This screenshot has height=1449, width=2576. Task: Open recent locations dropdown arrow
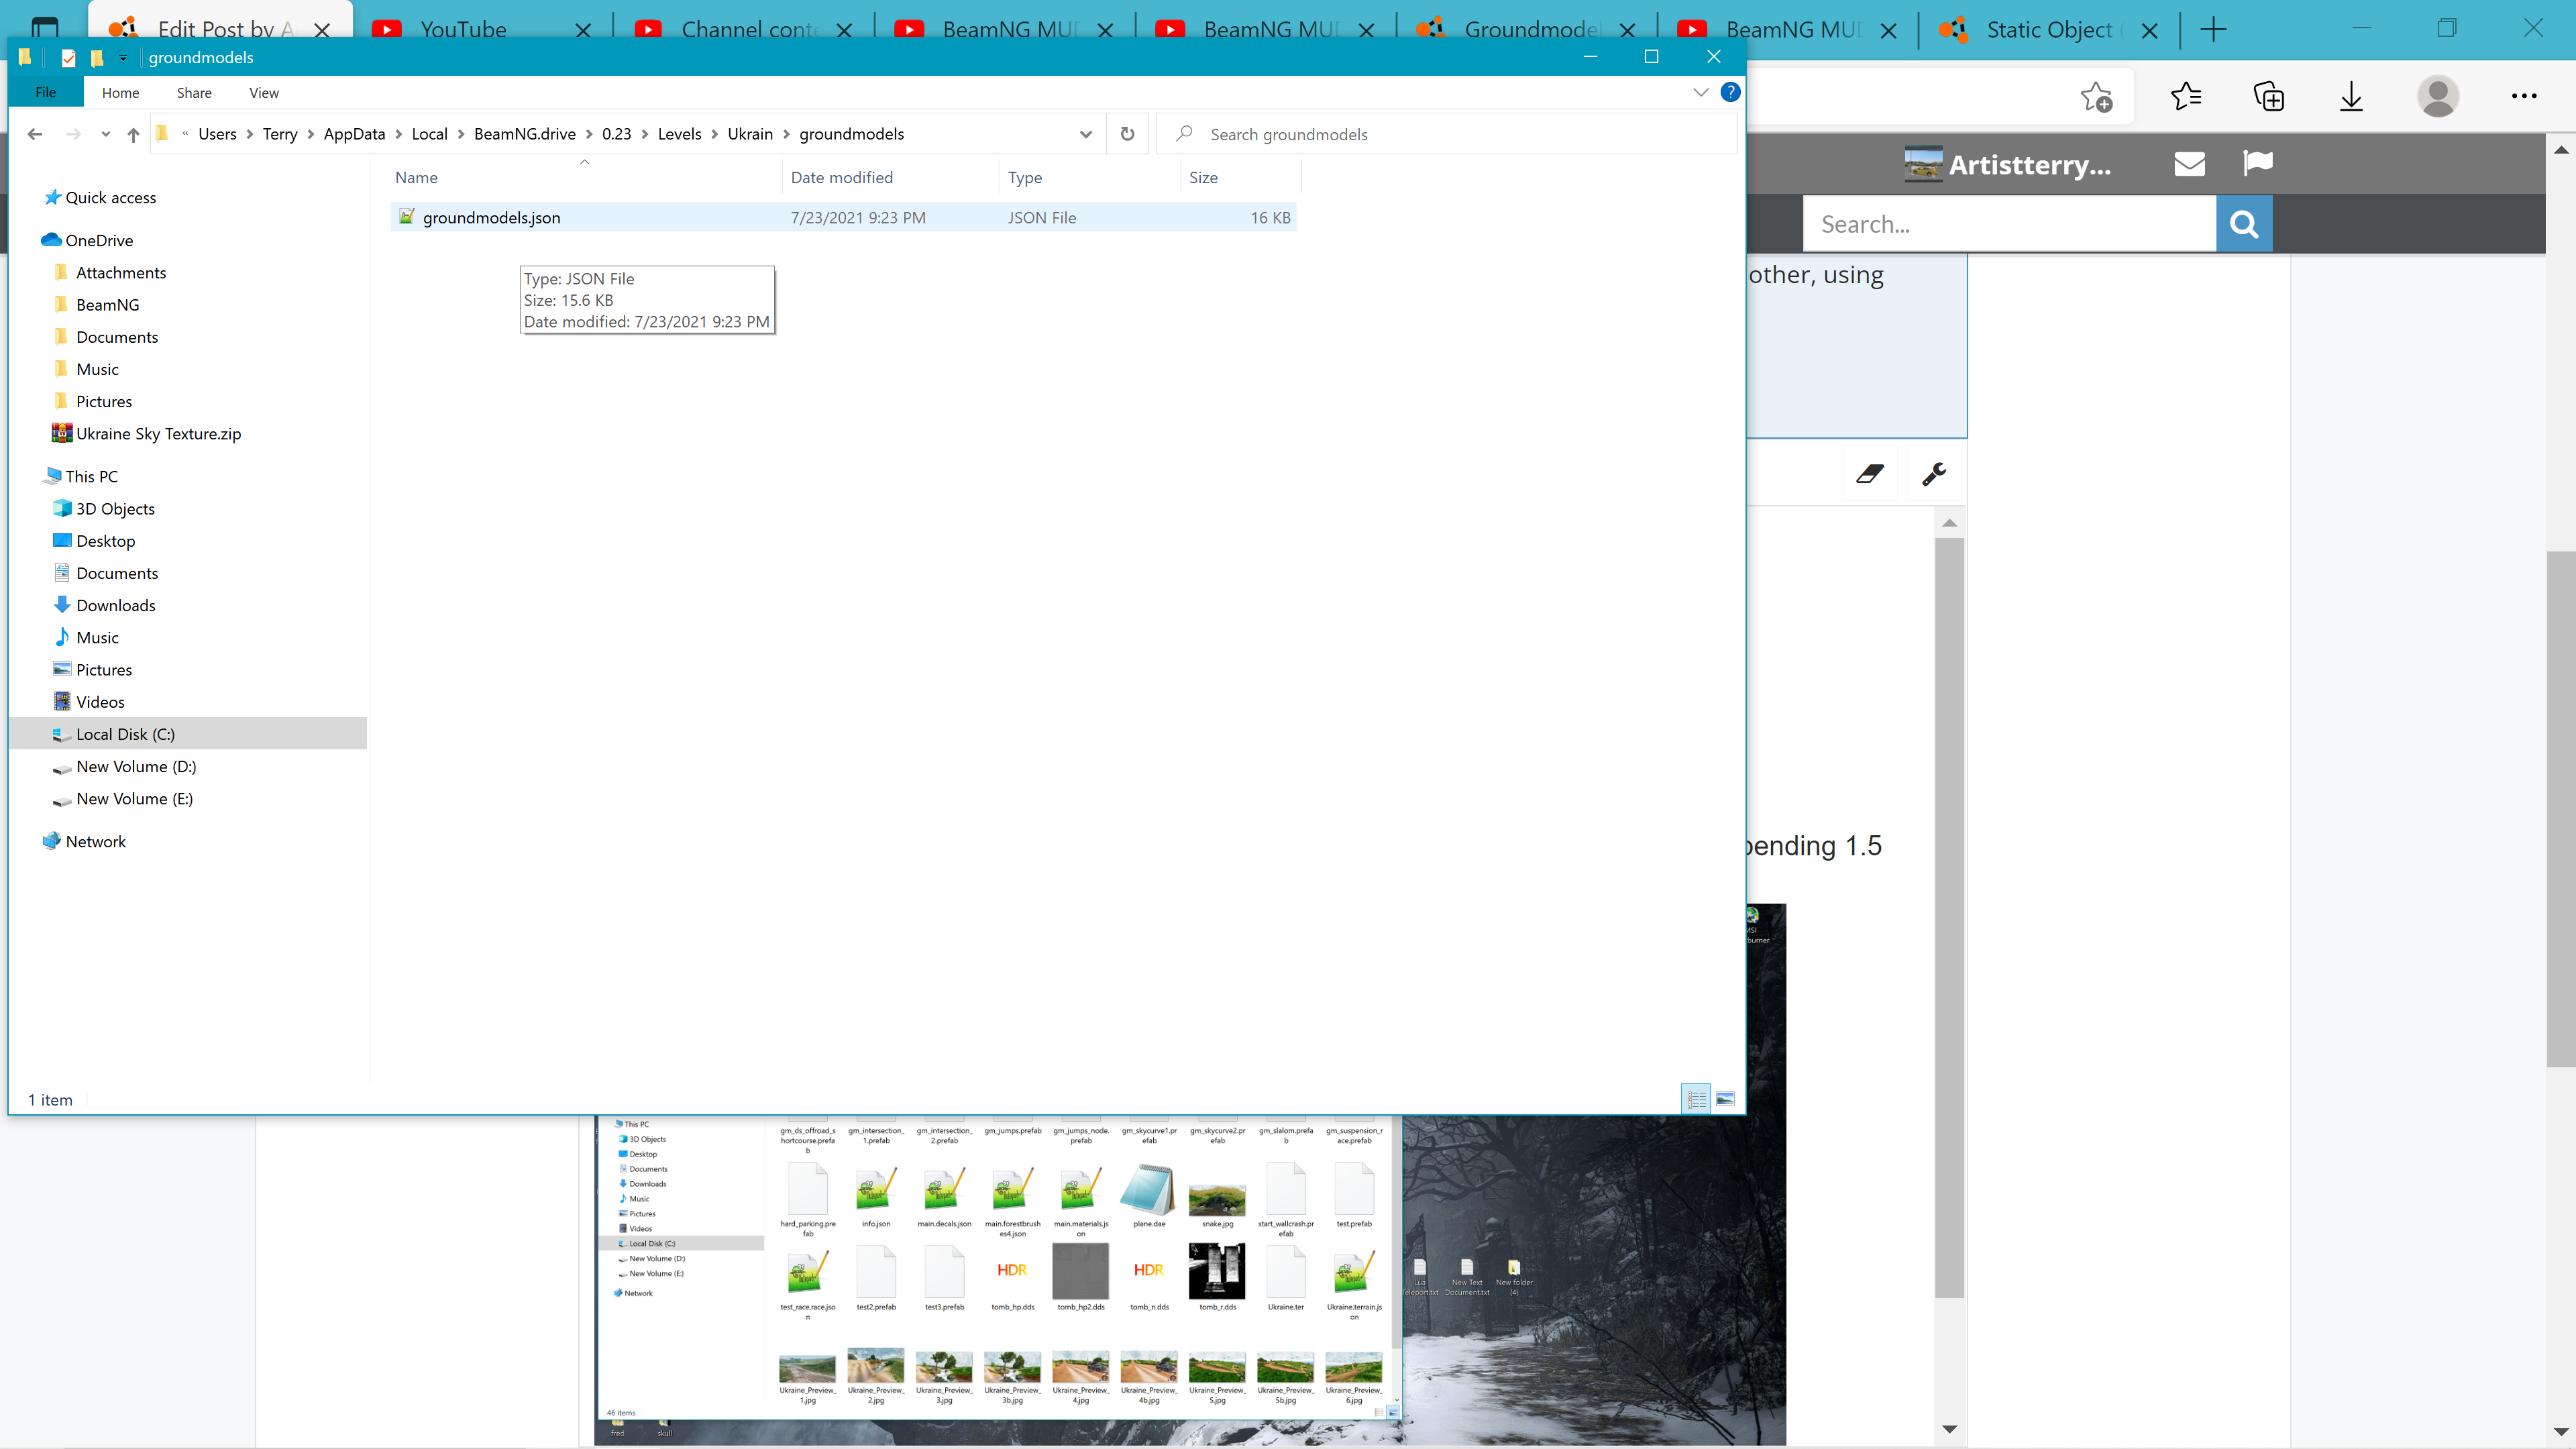105,134
